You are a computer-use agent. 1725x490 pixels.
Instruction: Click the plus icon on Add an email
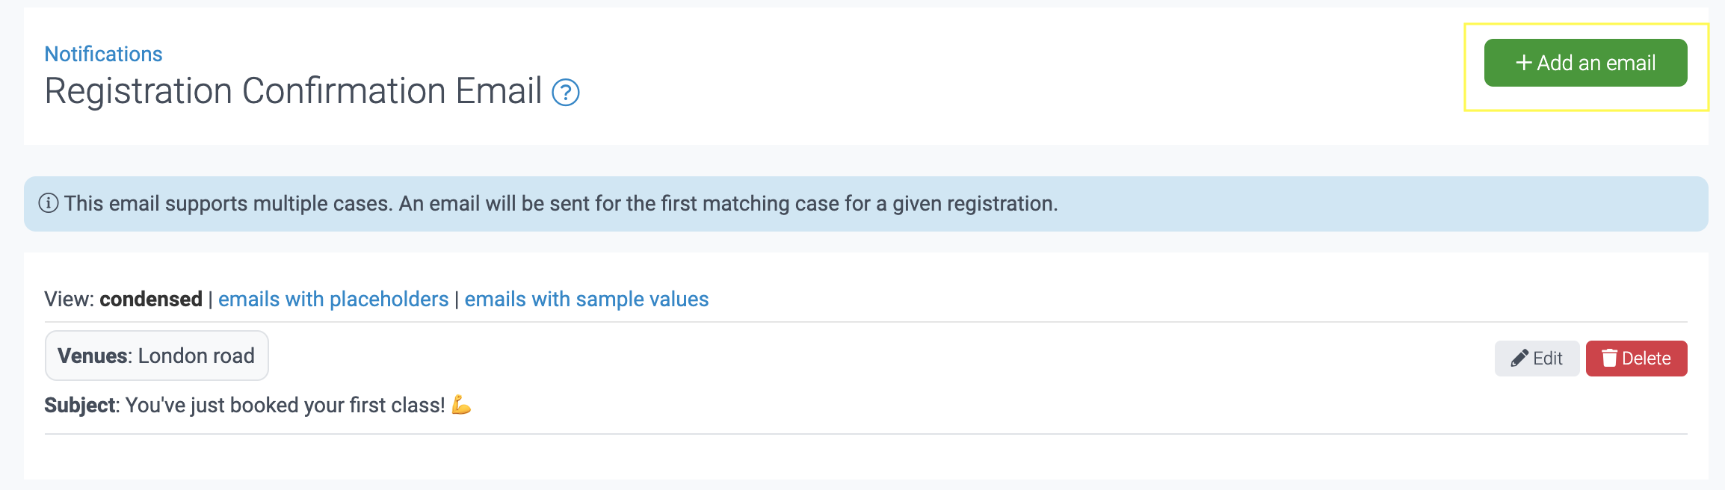coord(1523,63)
